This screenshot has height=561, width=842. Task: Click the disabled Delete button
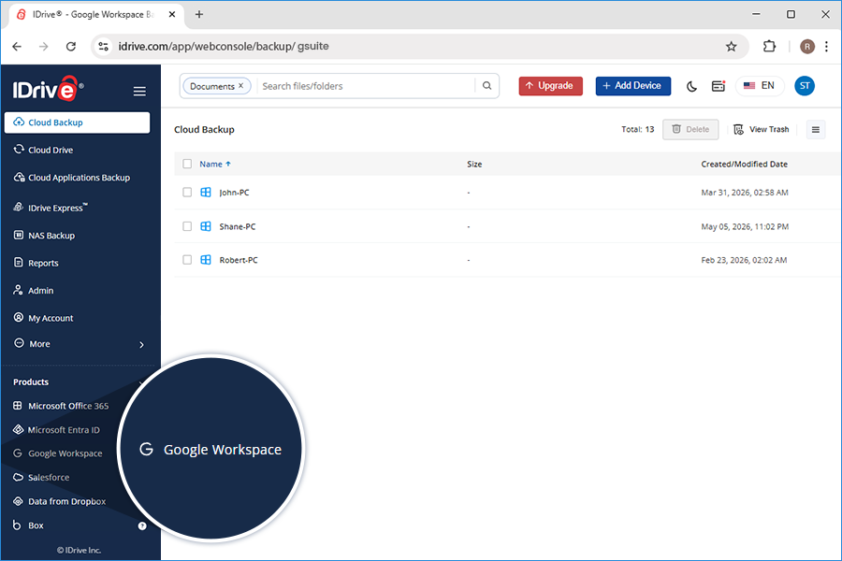tap(690, 129)
